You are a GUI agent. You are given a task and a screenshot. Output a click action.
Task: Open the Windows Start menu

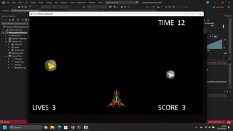click(5, 127)
